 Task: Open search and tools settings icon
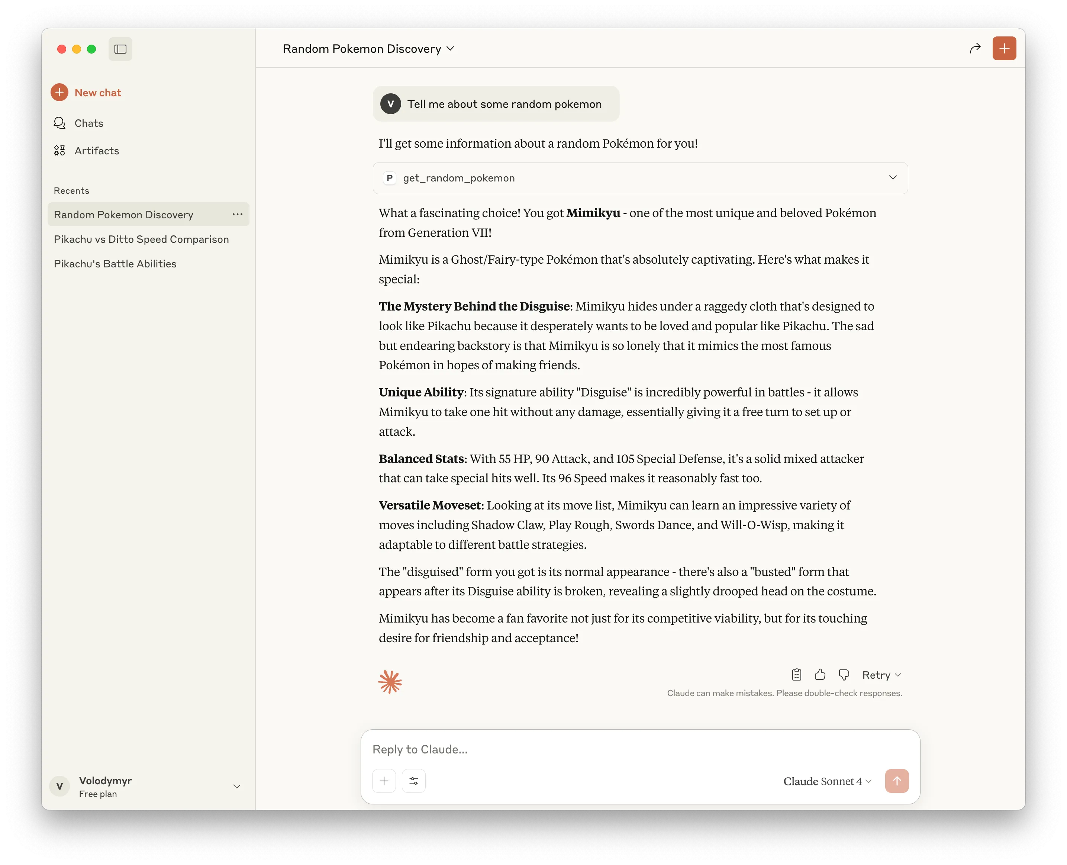click(x=413, y=781)
